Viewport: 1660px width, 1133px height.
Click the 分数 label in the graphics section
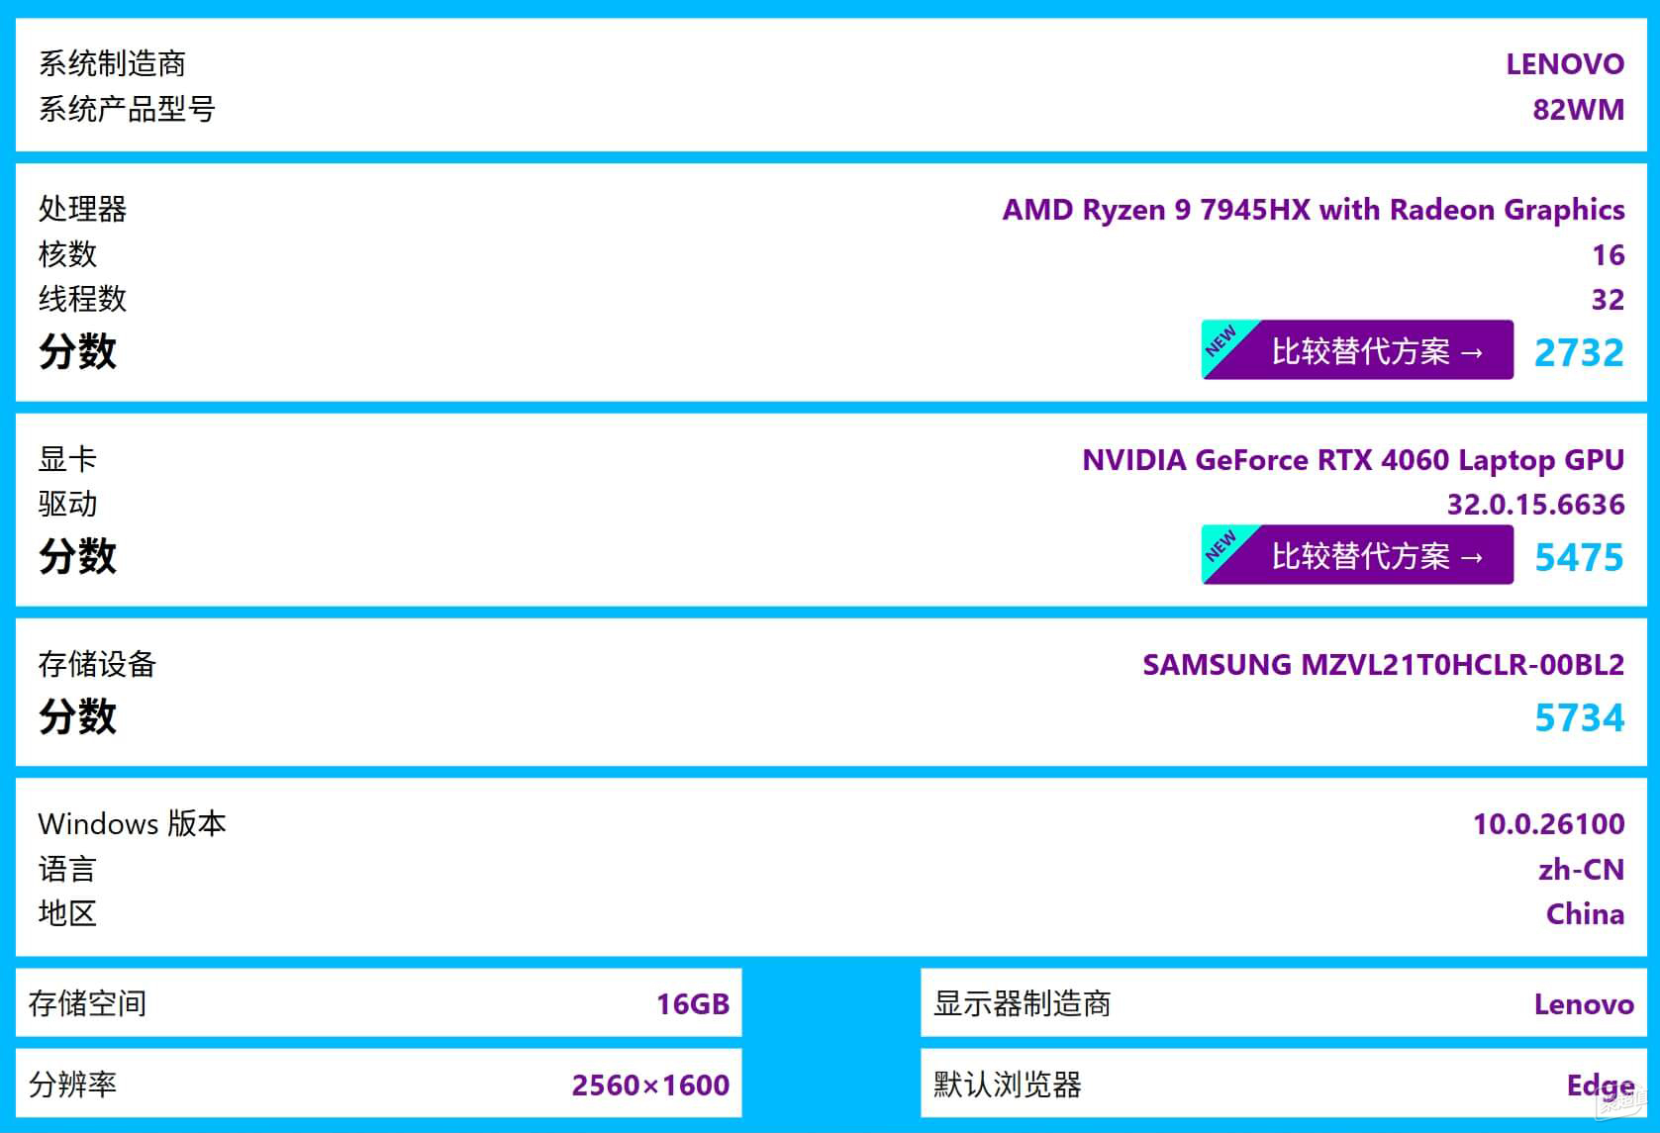[x=77, y=556]
